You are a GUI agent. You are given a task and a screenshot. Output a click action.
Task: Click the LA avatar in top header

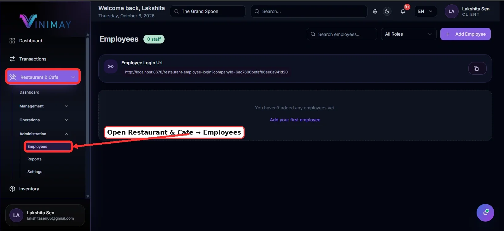[451, 11]
